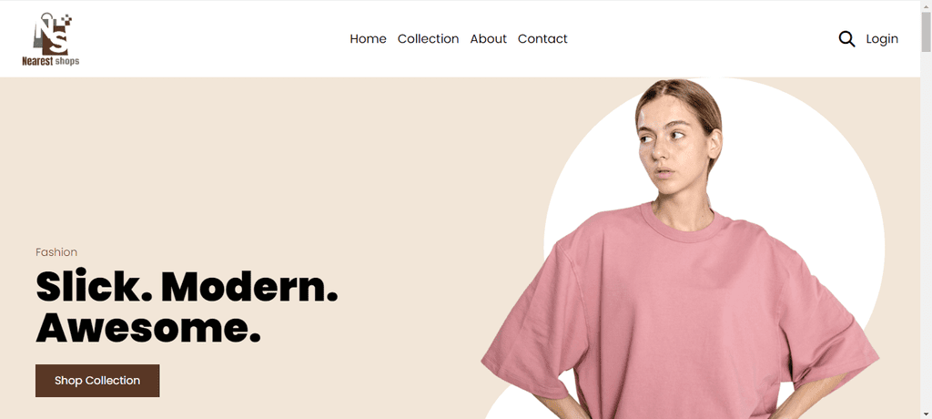This screenshot has height=419, width=932.
Task: Open the Login link
Action: point(881,38)
